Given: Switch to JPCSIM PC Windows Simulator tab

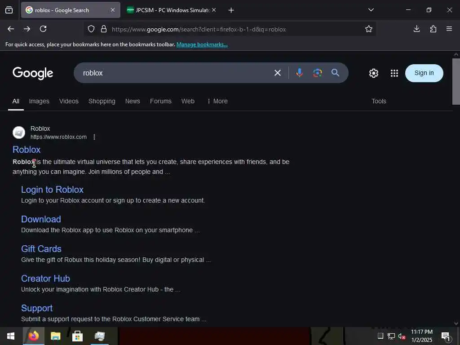Looking at the screenshot, I should tap(173, 10).
